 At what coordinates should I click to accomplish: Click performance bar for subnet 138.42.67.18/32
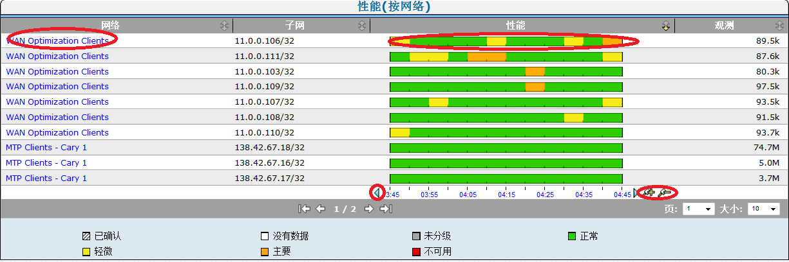coord(506,148)
